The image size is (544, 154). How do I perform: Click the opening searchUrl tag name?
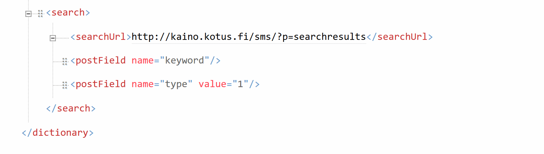[101, 37]
